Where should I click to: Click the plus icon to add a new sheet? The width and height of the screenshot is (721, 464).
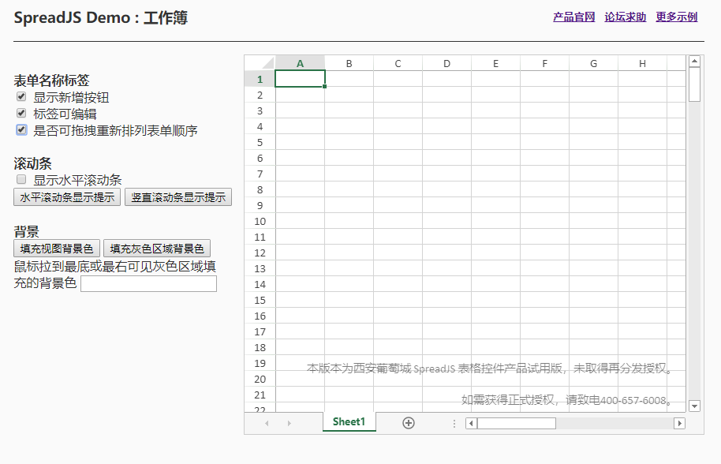click(409, 423)
